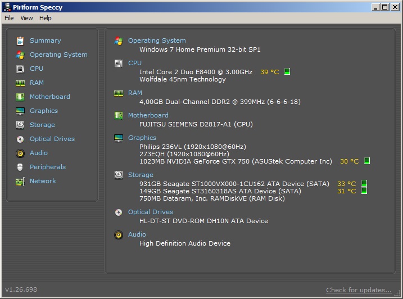Open the Audio section in sidebar
The height and width of the screenshot is (299, 403).
click(x=39, y=153)
